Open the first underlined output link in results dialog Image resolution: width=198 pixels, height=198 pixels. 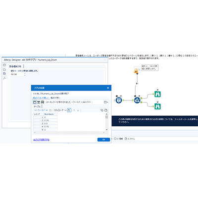41,98
